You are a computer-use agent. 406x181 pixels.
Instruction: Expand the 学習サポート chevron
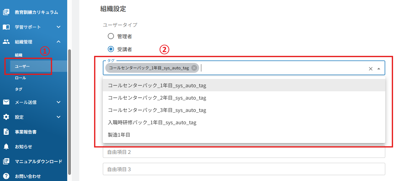coord(59,27)
